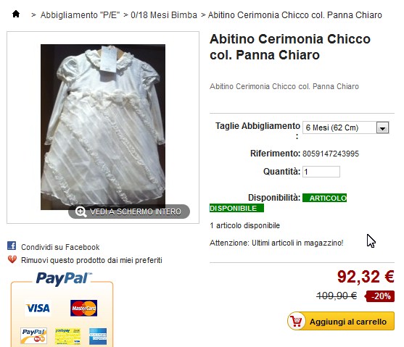Click the VISA card logo
404x347 pixels.
tap(38, 308)
